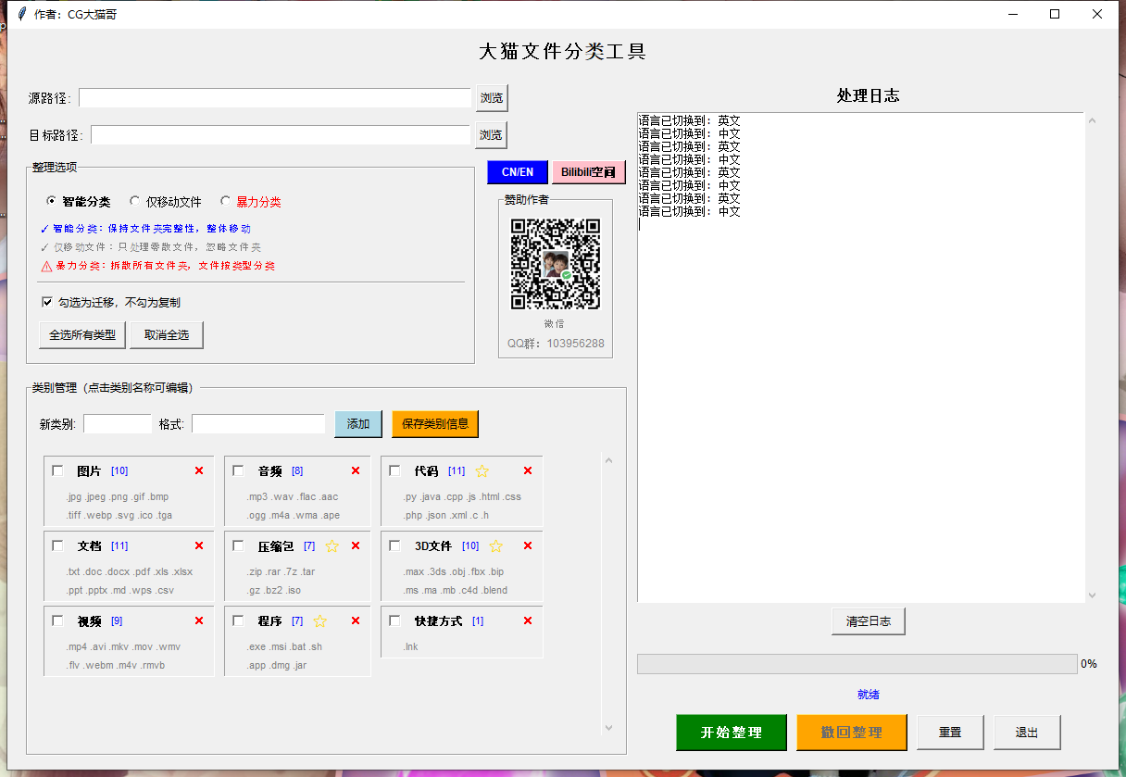The height and width of the screenshot is (777, 1126).
Task: Check the 图片 category checkbox
Action: pos(57,470)
